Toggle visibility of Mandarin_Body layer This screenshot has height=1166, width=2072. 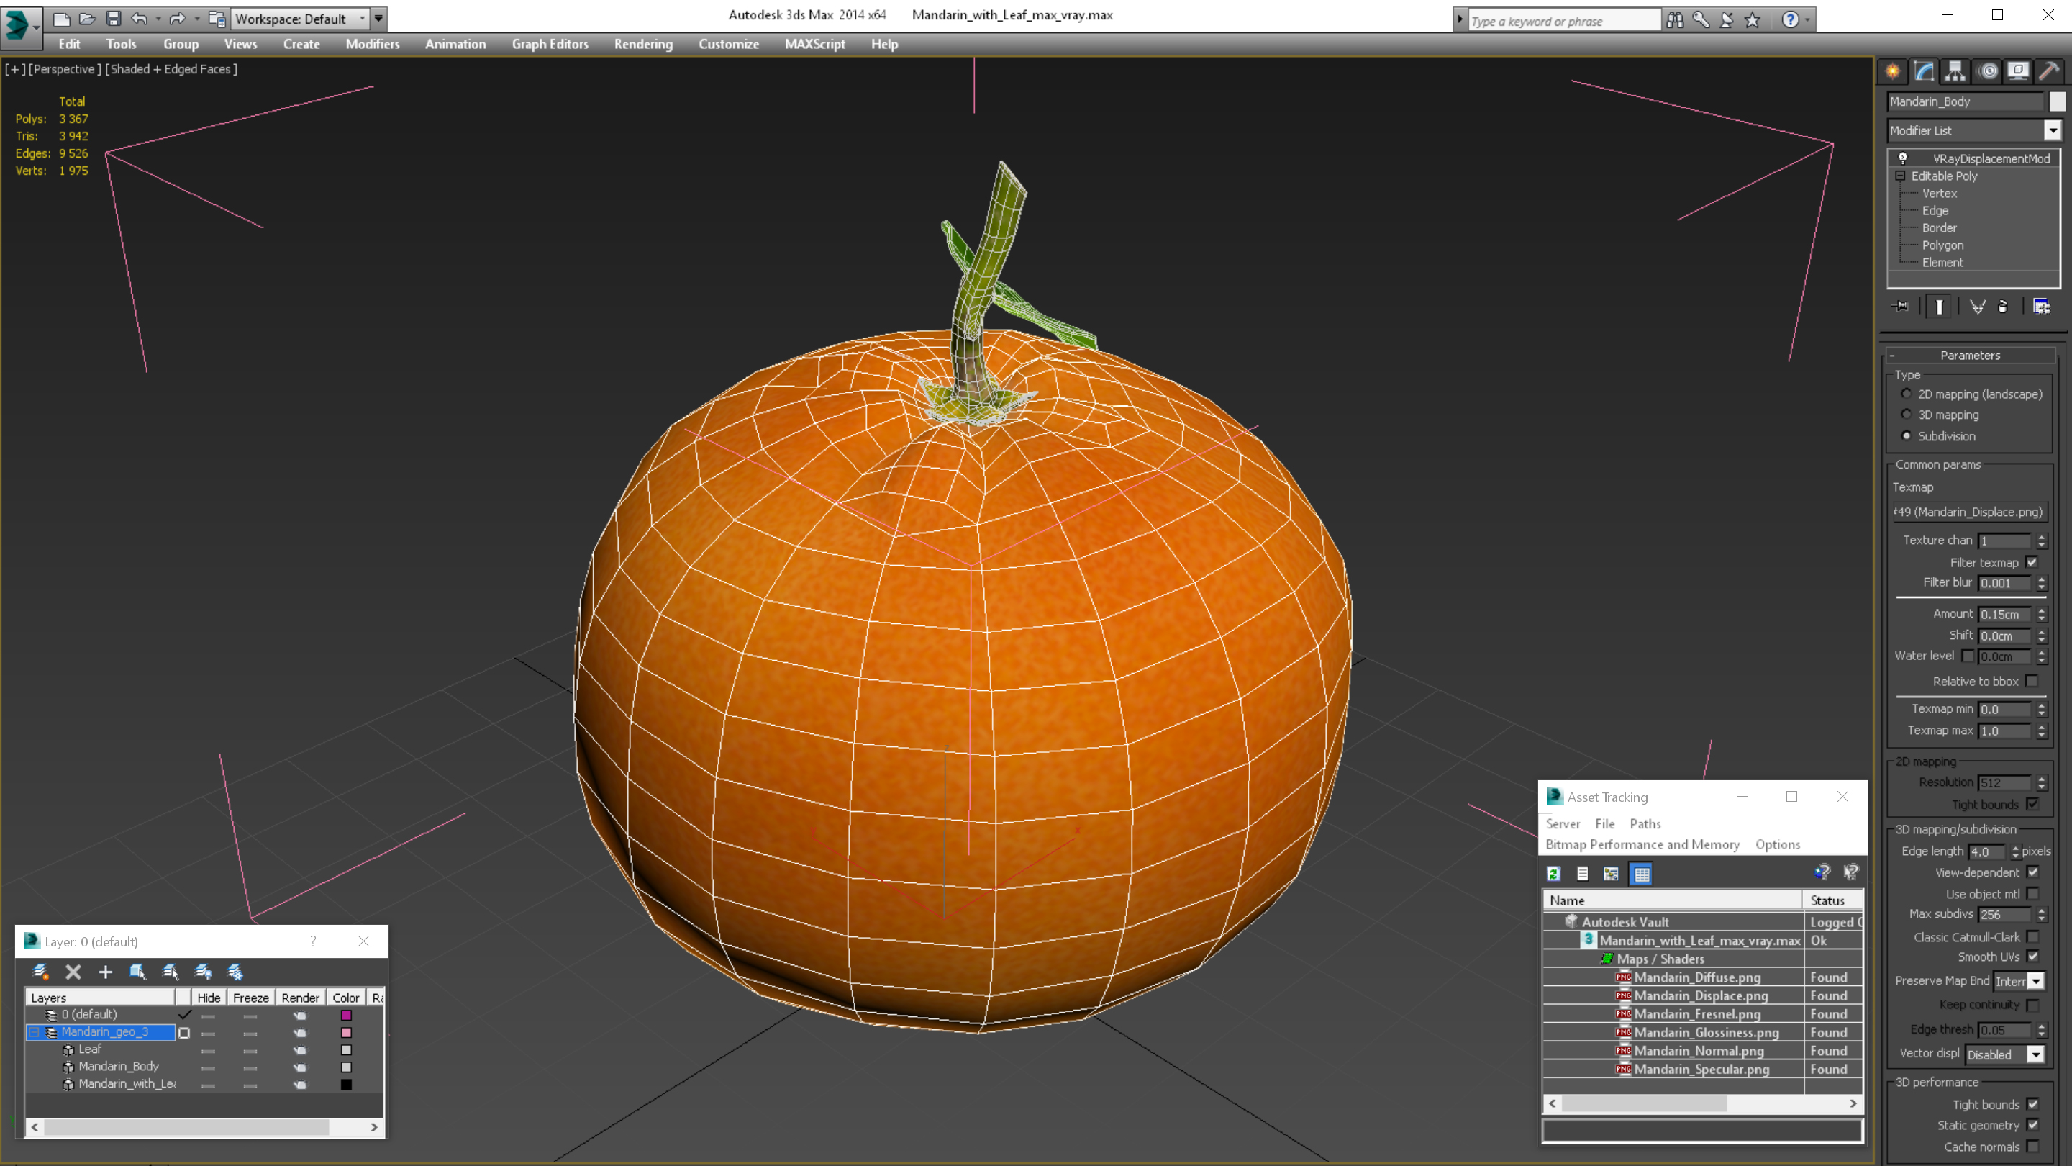coord(208,1067)
